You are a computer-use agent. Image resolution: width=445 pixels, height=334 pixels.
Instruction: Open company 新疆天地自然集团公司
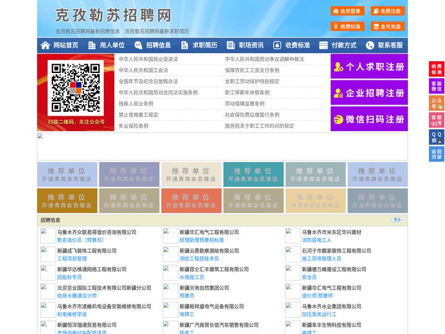pyautogui.click(x=204, y=288)
